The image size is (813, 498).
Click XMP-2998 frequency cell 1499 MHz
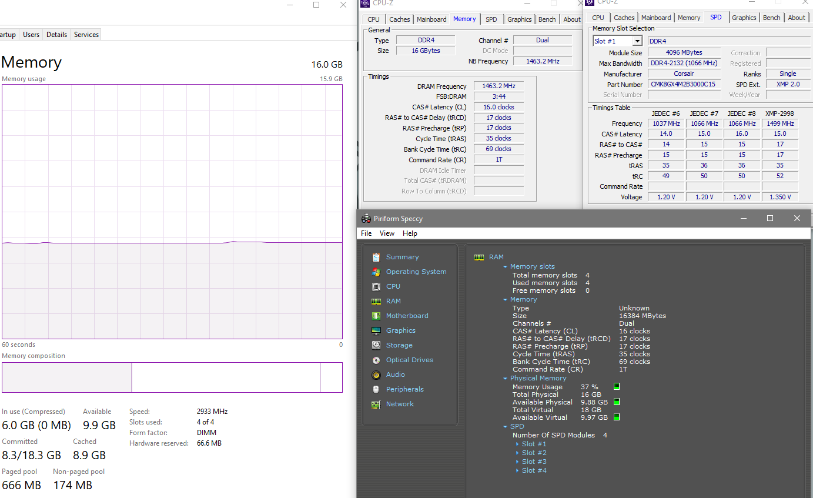779,123
